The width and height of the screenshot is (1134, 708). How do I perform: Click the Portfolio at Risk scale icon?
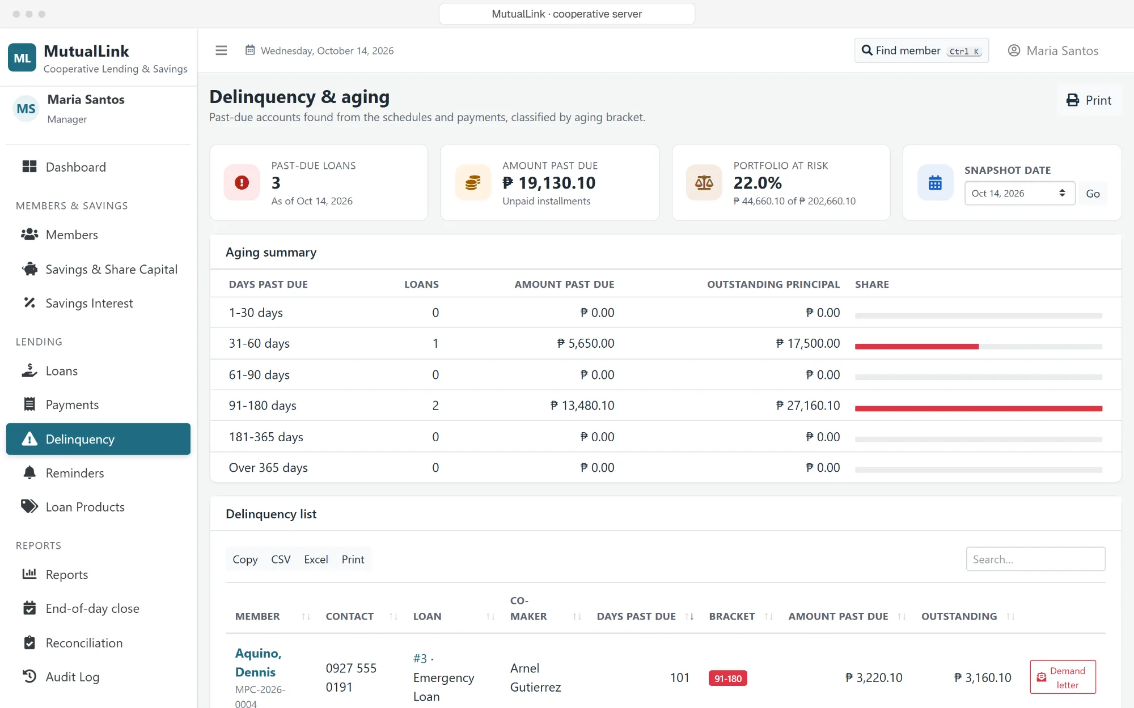pos(704,182)
